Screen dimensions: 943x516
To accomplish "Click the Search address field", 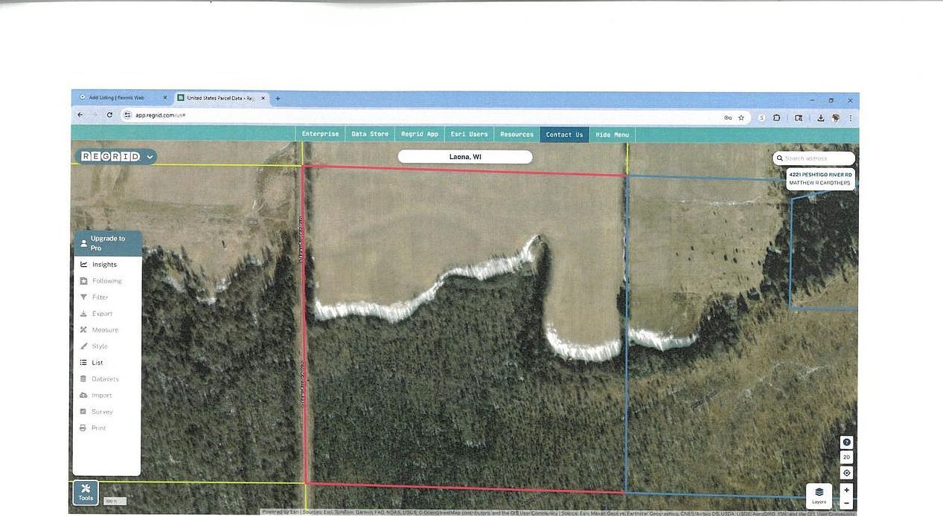I will point(814,158).
